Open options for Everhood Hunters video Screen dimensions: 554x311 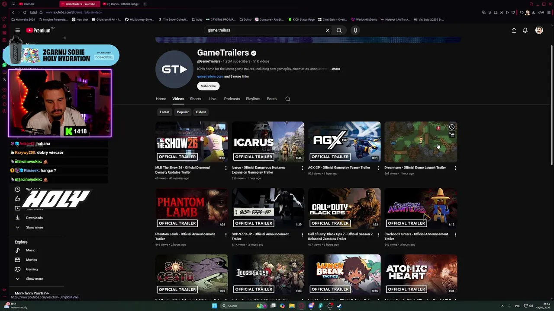pos(455,235)
